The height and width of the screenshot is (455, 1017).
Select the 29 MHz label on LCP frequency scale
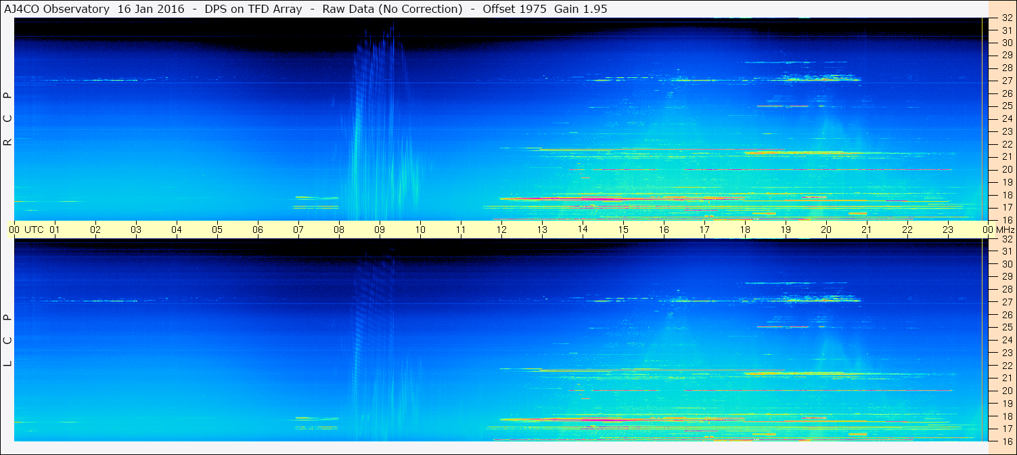click(1007, 277)
